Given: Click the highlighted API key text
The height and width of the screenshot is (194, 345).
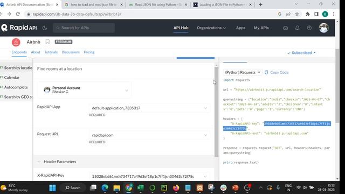Looking at the screenshot, I should pos(277,126).
